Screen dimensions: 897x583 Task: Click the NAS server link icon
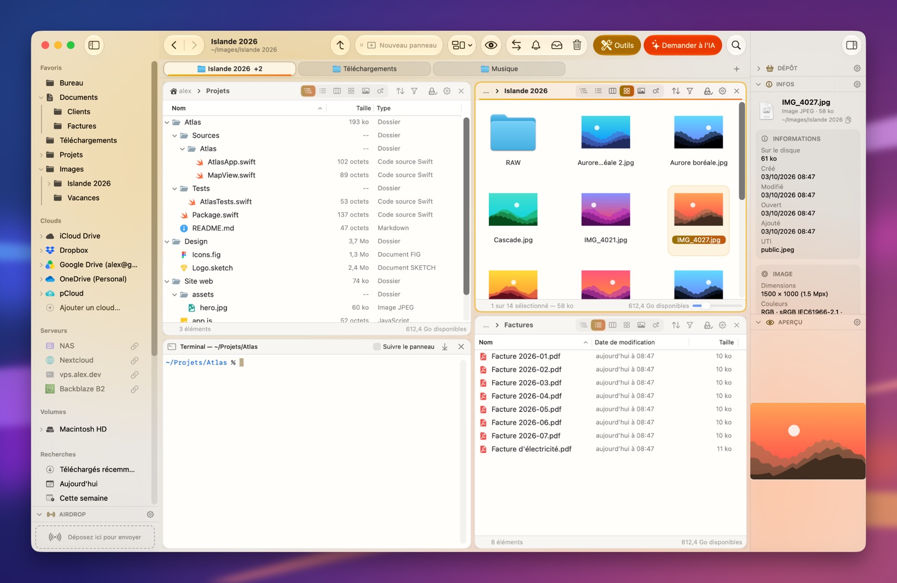click(x=135, y=346)
